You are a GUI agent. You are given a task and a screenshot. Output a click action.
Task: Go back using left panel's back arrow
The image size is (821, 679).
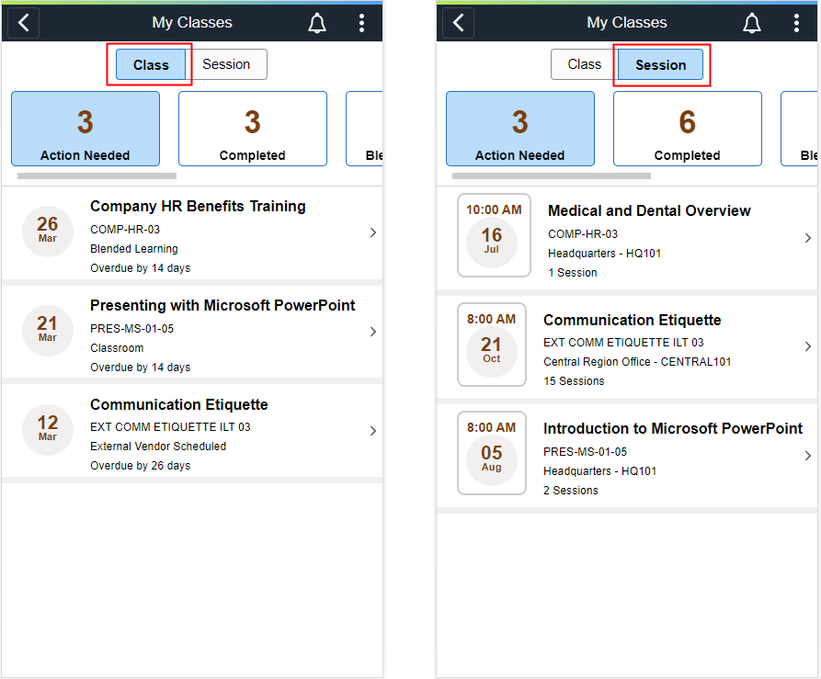(x=23, y=23)
